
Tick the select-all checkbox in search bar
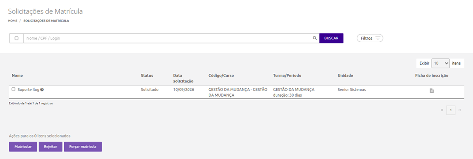pos(17,38)
